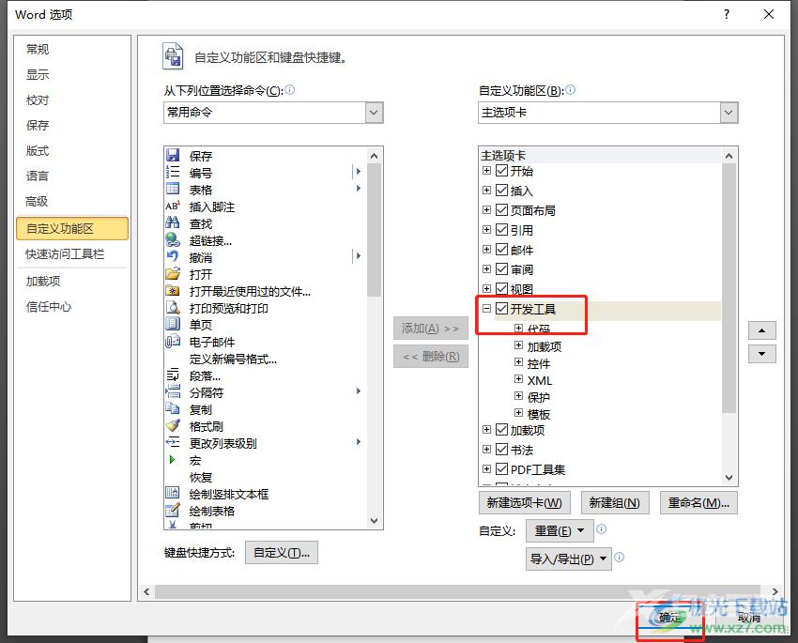Click the 段落 paragraph icon
The image size is (798, 643).
(173, 375)
